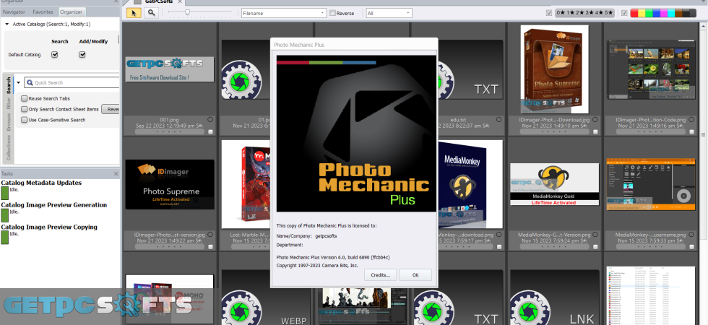708x325 pixels.
Task: Enable Use Case-Sensitive Search
Action: pos(25,120)
